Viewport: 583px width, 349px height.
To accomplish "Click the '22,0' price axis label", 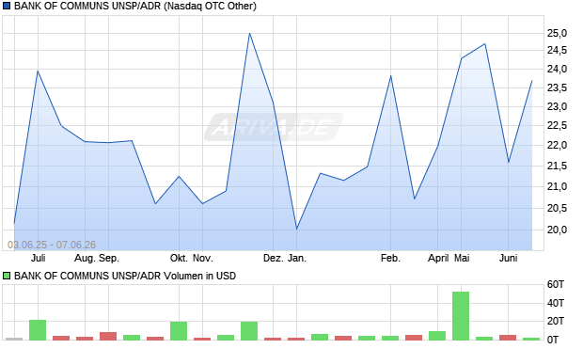I will 557,146.
